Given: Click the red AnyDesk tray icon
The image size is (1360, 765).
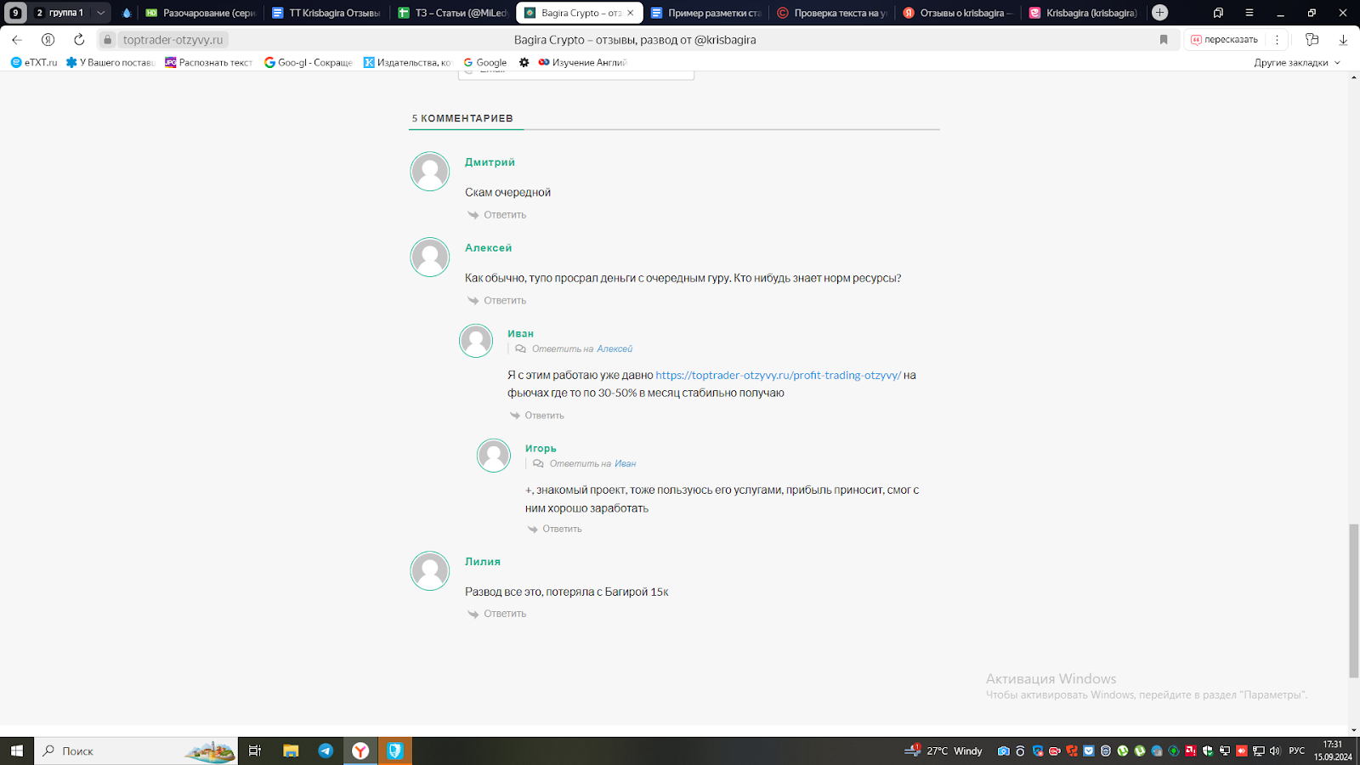Looking at the screenshot, I should pyautogui.click(x=1242, y=751).
